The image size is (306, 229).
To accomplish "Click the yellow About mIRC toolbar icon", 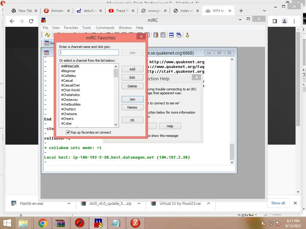I will click(187, 35).
